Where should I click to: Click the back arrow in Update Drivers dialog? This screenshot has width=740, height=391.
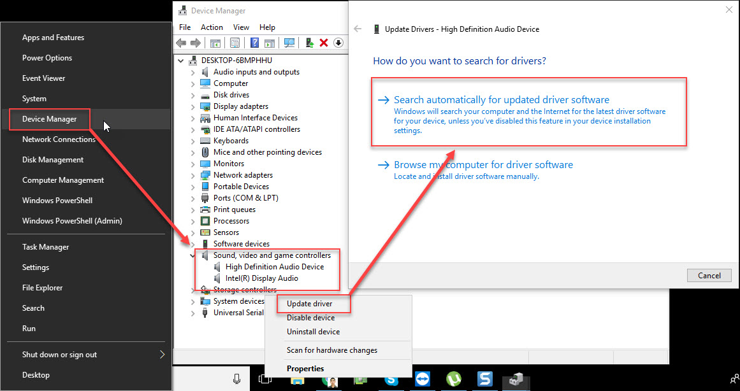point(358,29)
